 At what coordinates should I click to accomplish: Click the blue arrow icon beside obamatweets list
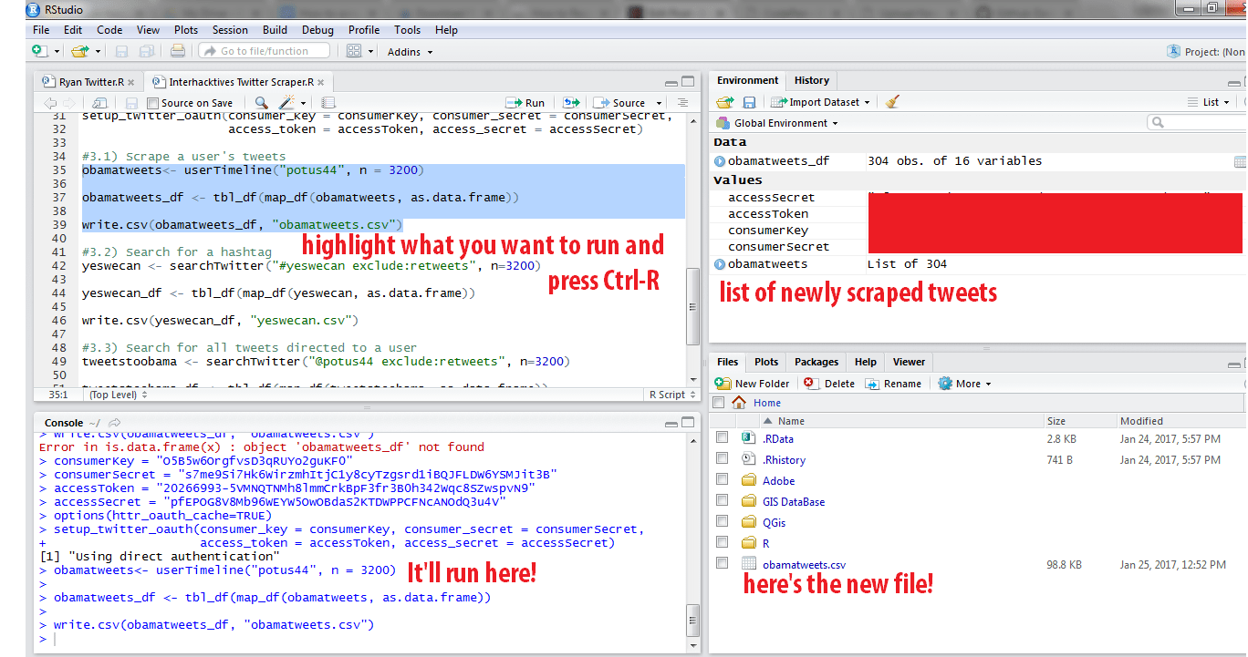click(x=720, y=264)
